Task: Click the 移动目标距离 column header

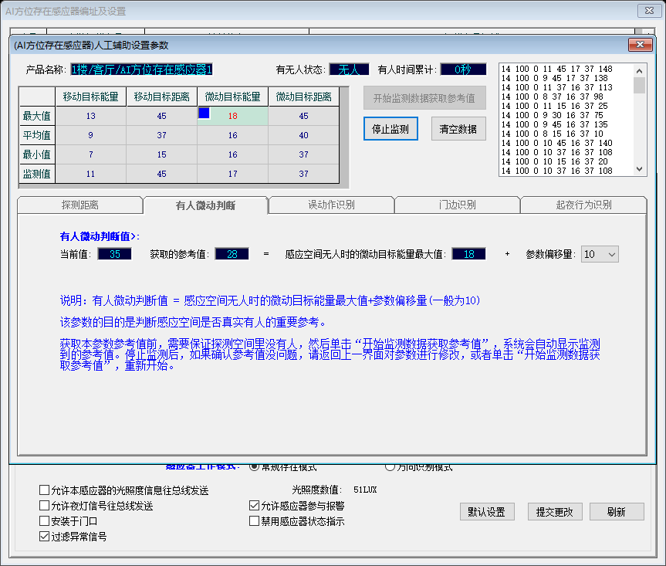Action: 162,97
